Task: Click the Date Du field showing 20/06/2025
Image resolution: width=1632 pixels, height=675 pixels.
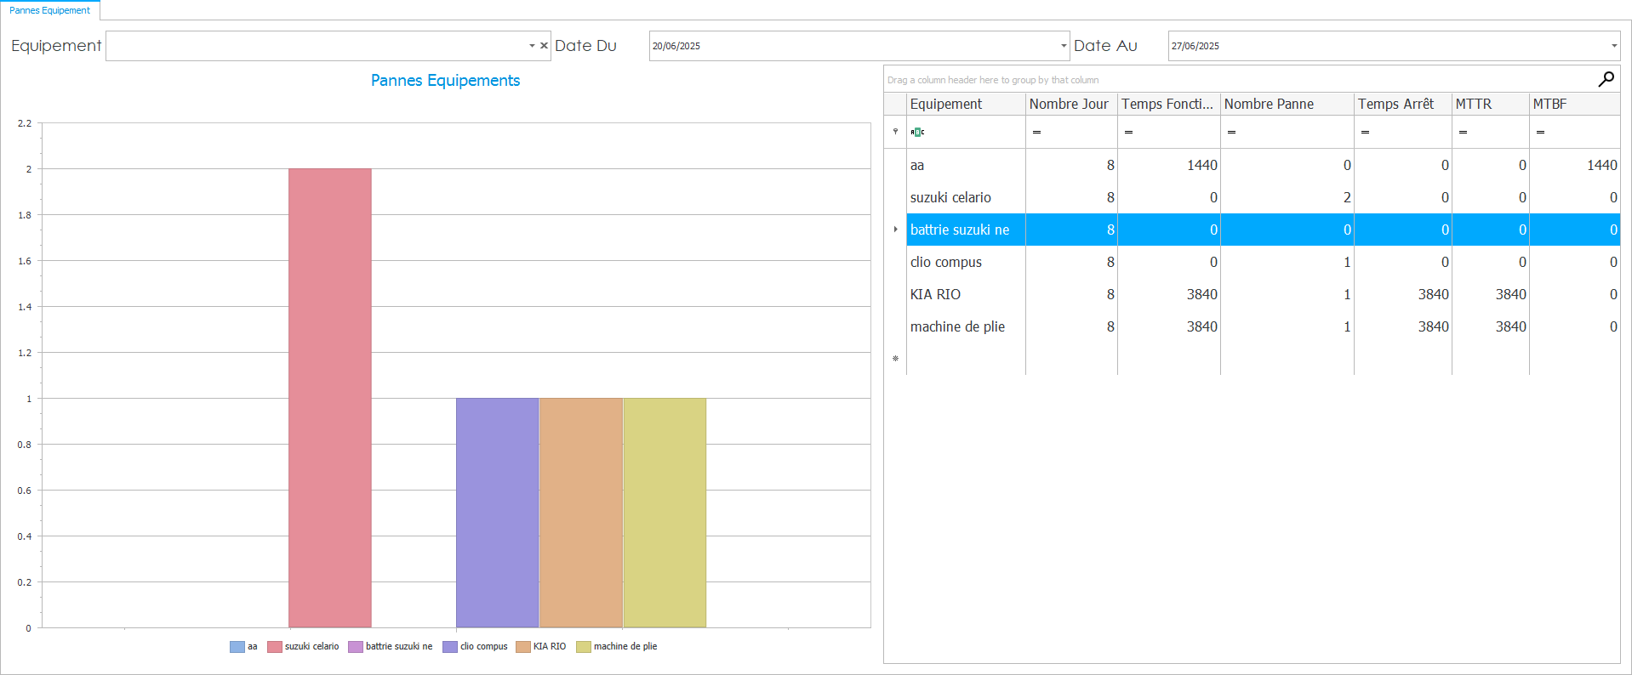Action: [851, 46]
